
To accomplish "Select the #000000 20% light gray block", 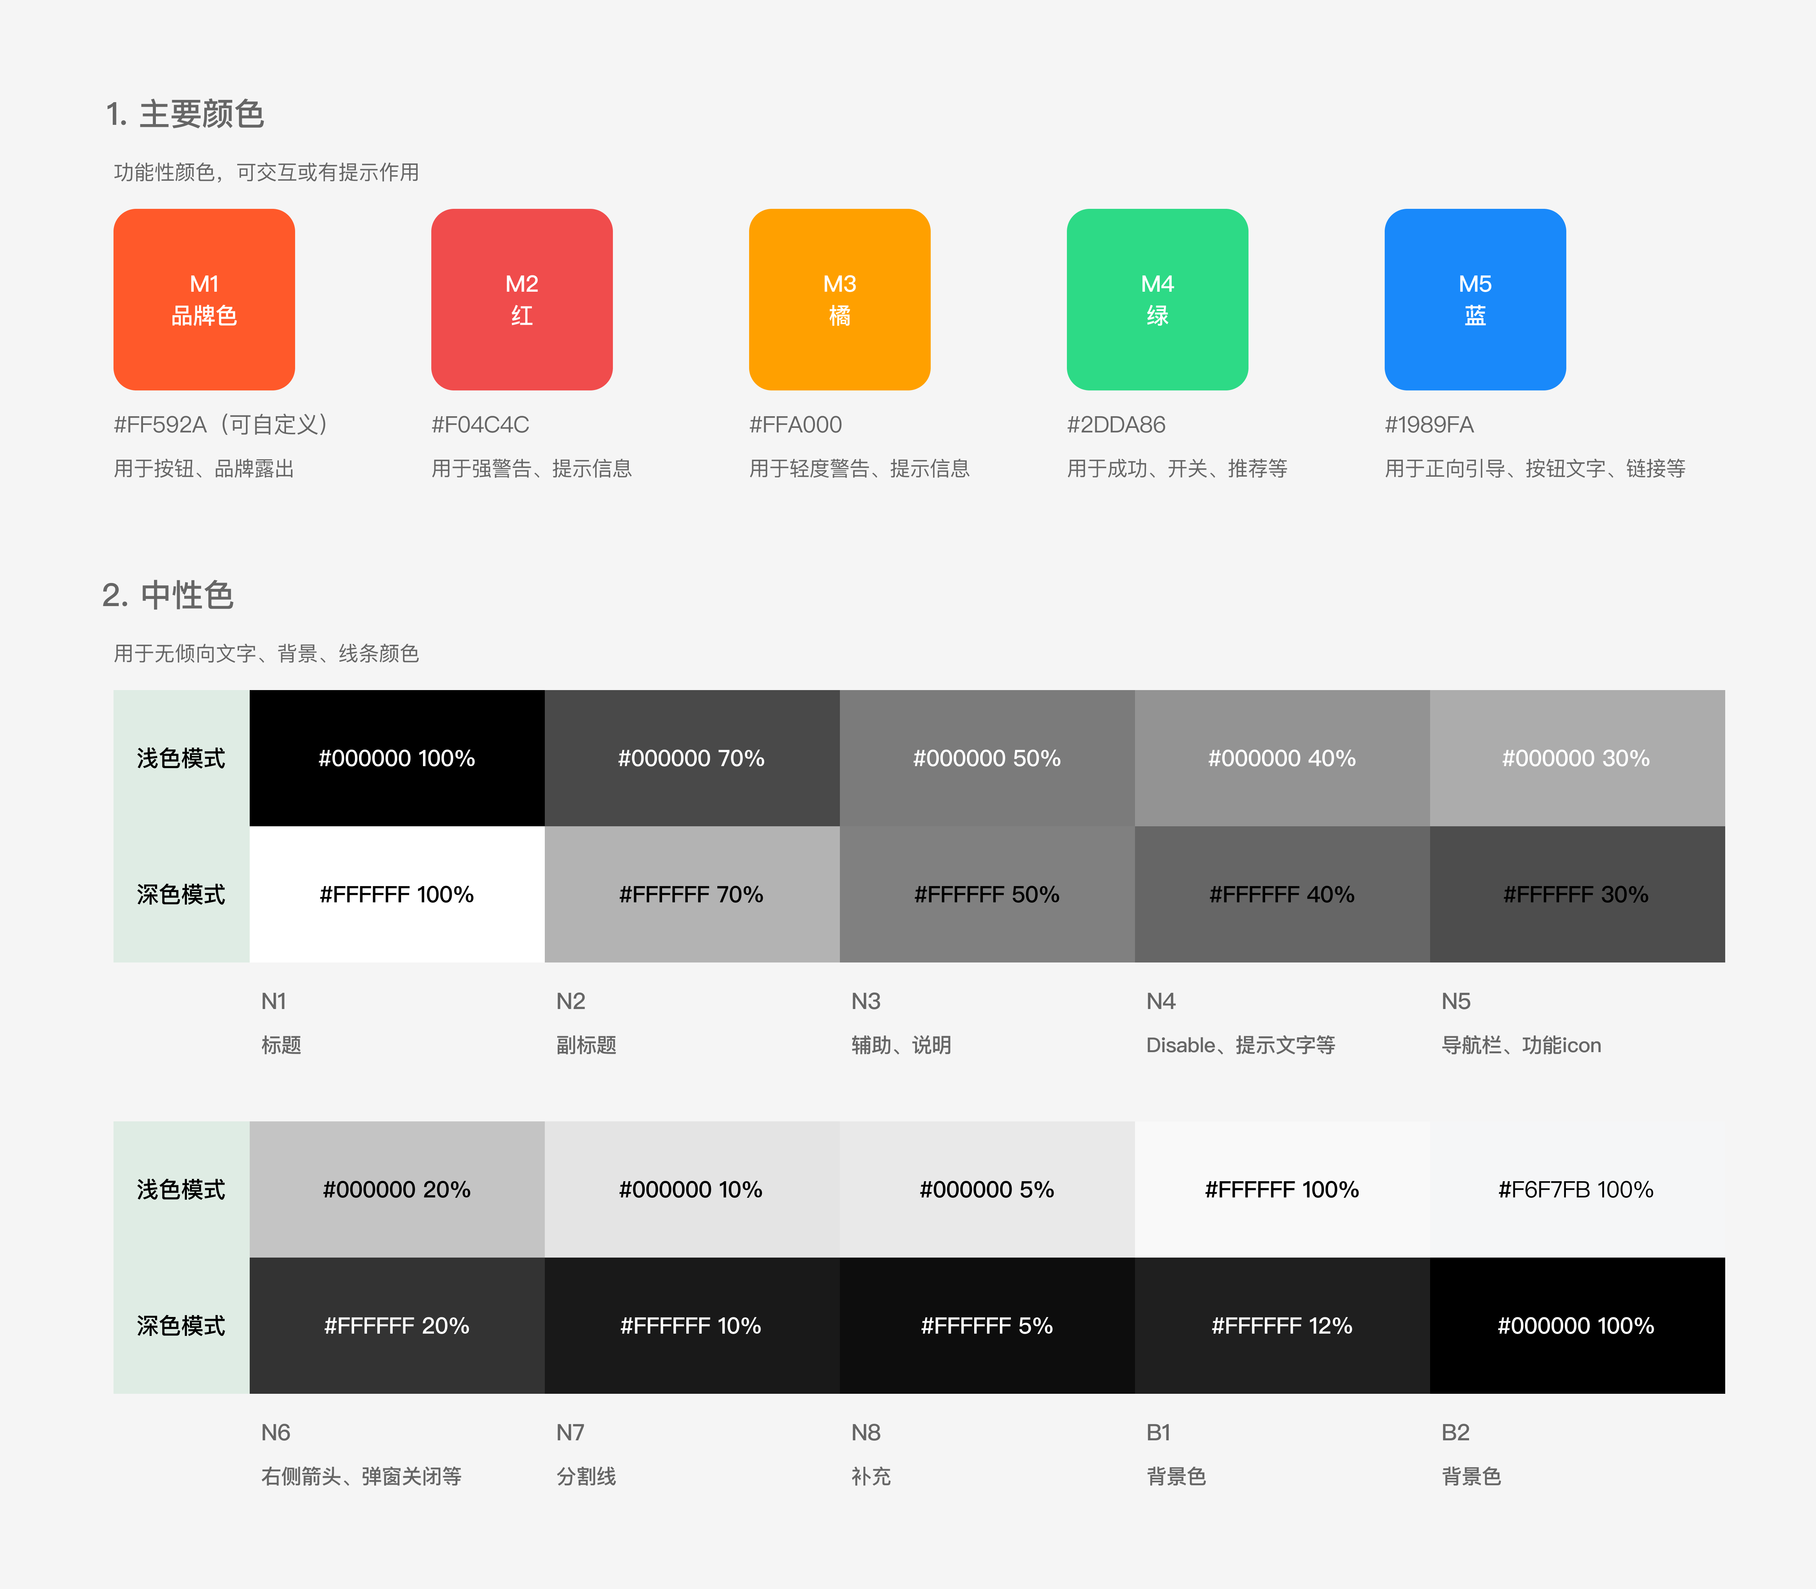I will pyautogui.click(x=396, y=1189).
